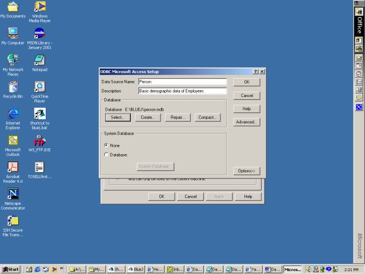Select the TOSELLfirst document icon
Screen dimensions: 365x274
point(39,170)
